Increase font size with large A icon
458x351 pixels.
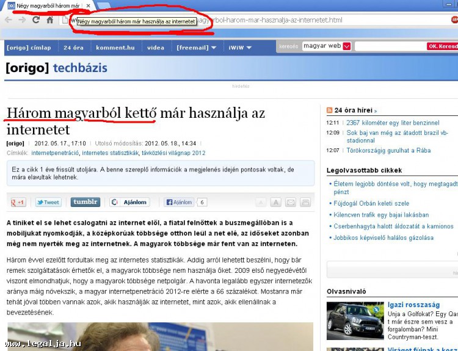click(275, 203)
